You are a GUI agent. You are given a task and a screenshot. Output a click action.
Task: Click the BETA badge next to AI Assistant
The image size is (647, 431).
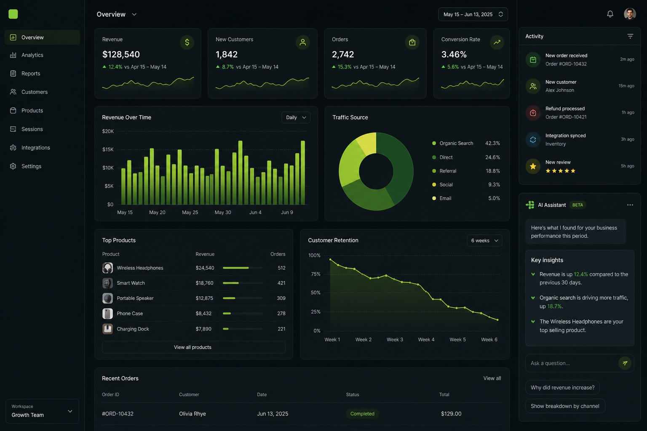577,205
